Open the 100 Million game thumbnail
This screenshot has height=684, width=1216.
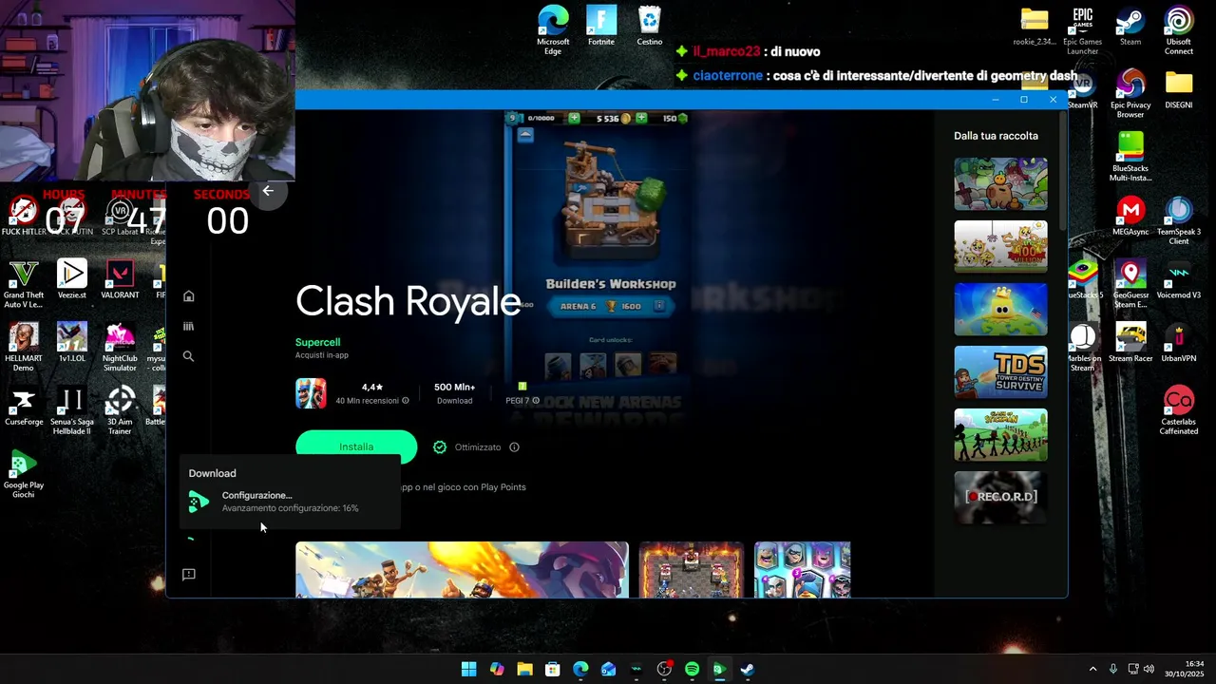1000,246
